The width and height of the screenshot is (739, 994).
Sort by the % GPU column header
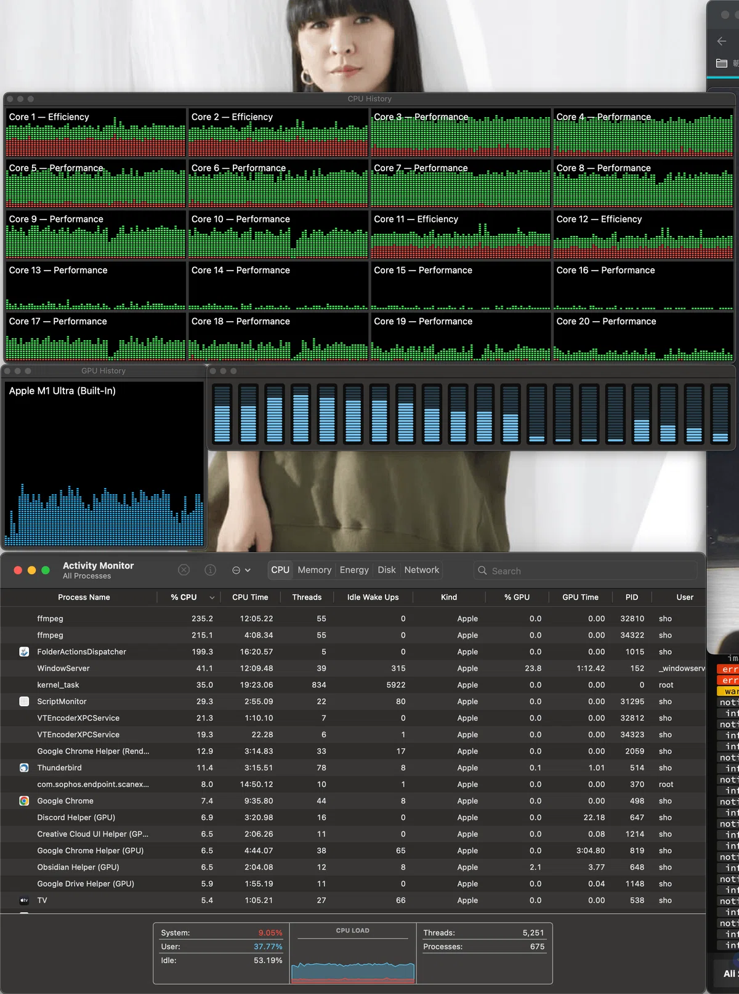(517, 597)
